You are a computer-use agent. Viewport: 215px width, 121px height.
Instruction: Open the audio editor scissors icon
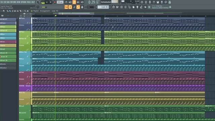point(146,2)
